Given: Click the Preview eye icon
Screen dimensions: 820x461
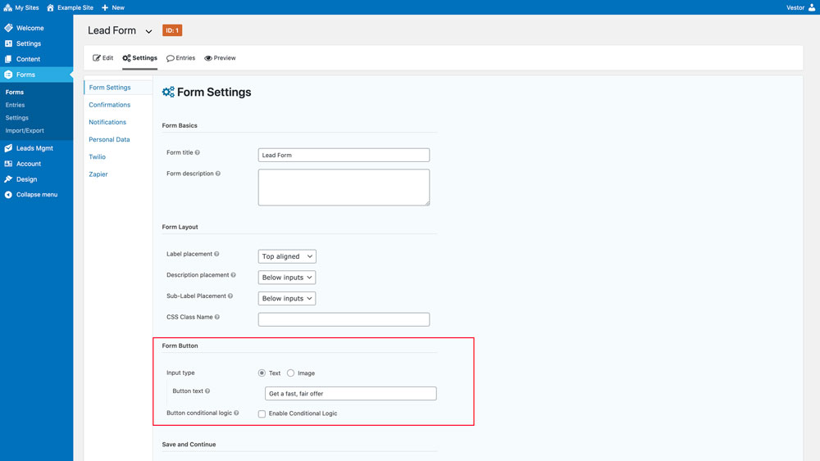Looking at the screenshot, I should 208,58.
